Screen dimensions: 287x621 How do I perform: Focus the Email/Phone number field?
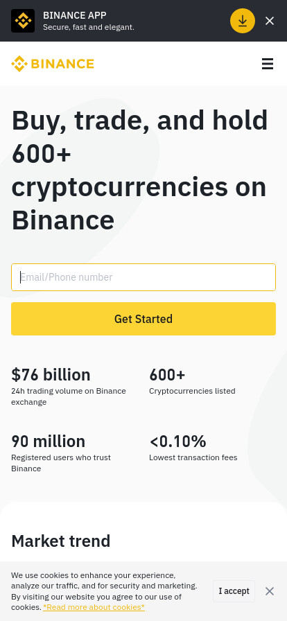click(x=143, y=277)
